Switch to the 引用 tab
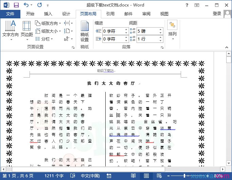Screen dimensions: 232x180 [x=110, y=14]
